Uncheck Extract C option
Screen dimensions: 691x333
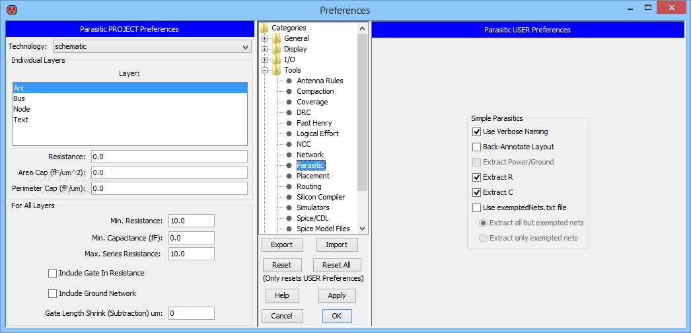click(476, 192)
